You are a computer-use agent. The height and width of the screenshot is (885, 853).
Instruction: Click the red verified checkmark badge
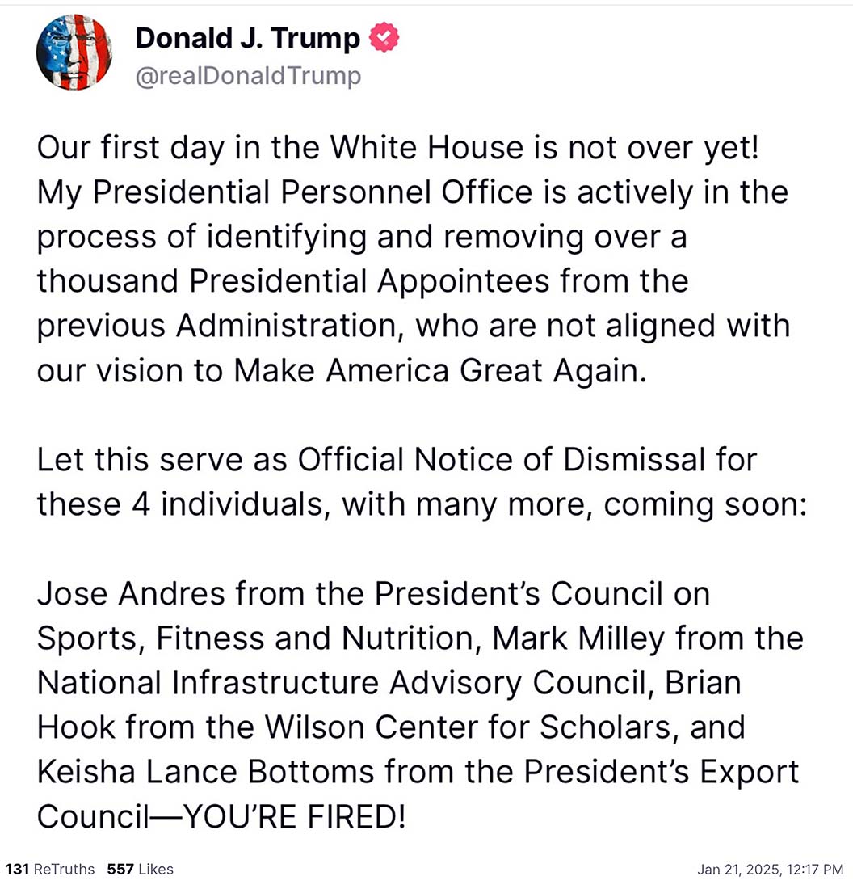pos(384,37)
